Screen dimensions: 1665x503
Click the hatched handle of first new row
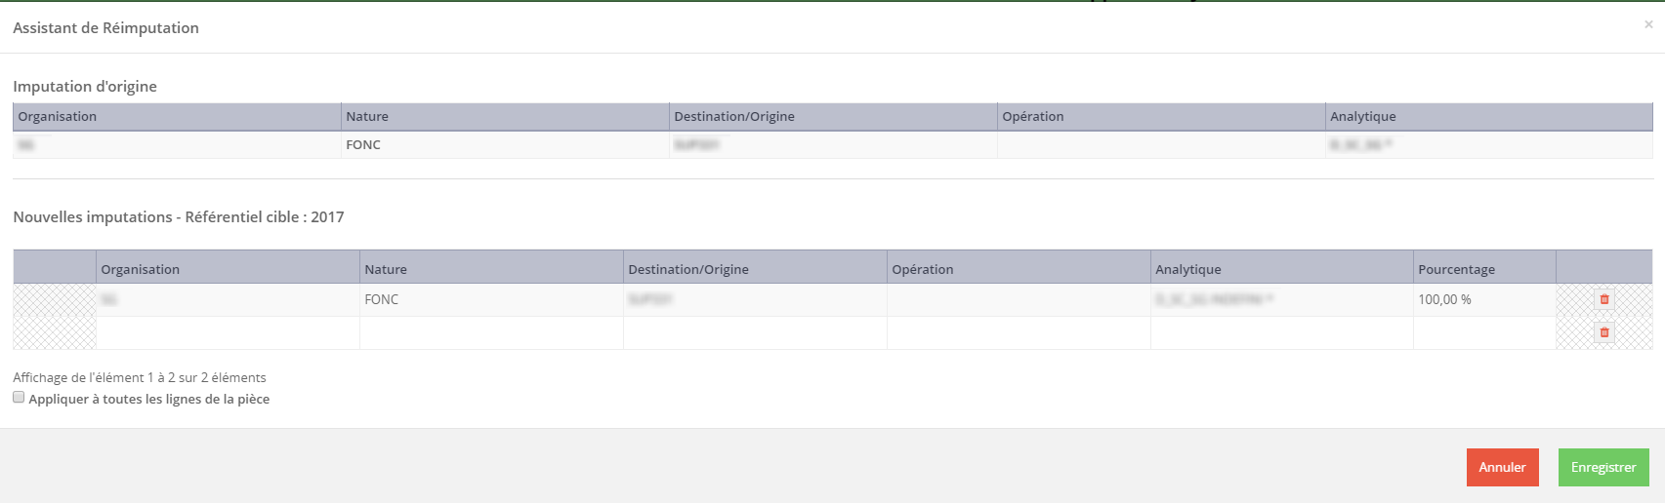pyautogui.click(x=55, y=299)
